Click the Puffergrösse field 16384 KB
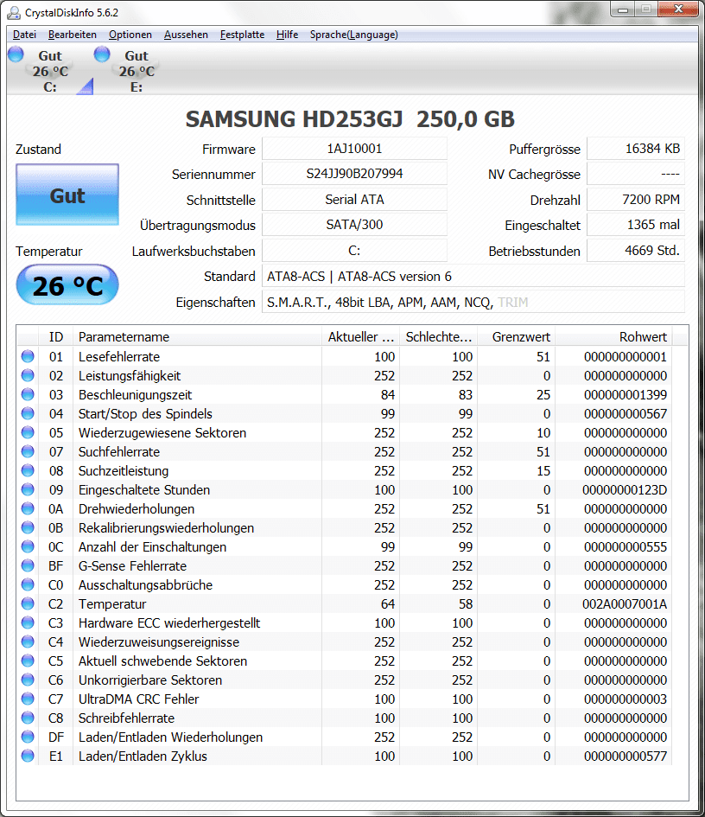705x817 pixels. pos(636,149)
